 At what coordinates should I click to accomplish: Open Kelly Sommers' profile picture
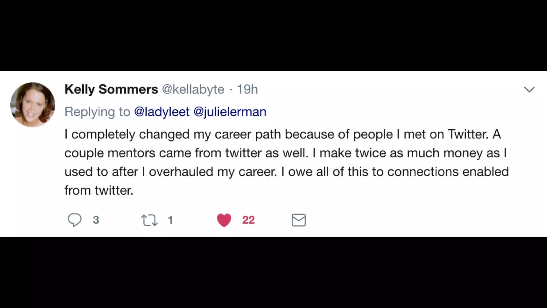33,105
